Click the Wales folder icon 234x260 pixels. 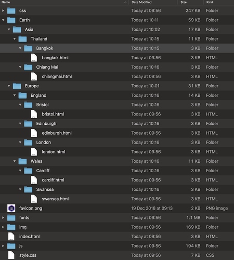click(22, 161)
